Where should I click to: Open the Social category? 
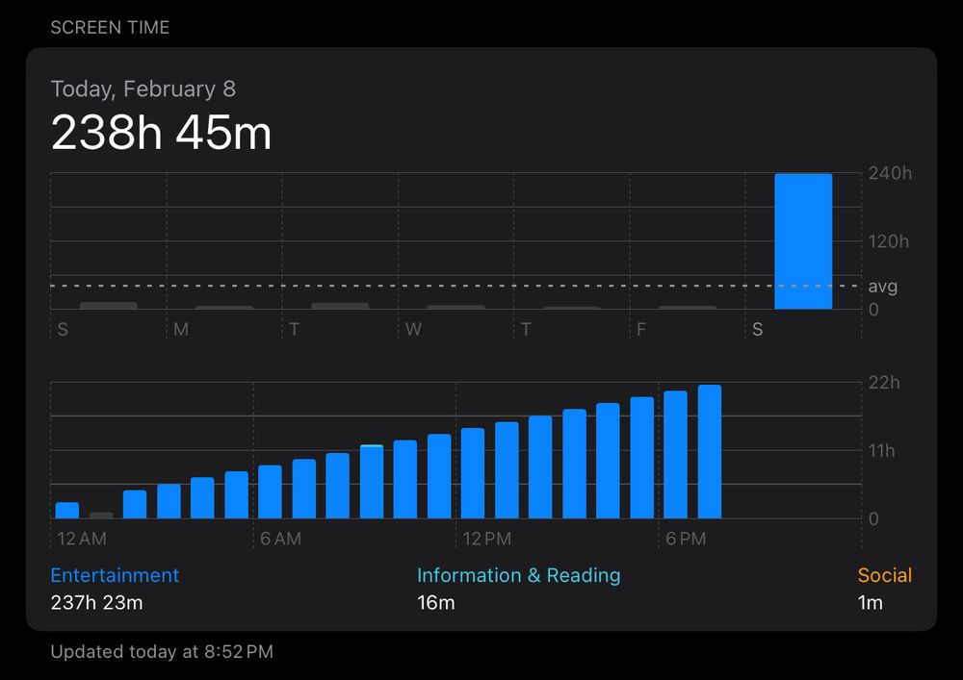click(x=886, y=575)
